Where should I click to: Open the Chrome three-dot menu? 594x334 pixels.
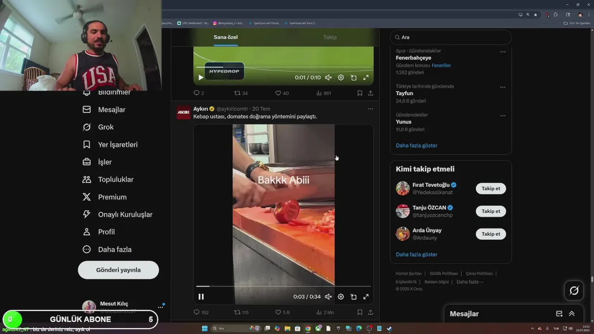[589, 15]
